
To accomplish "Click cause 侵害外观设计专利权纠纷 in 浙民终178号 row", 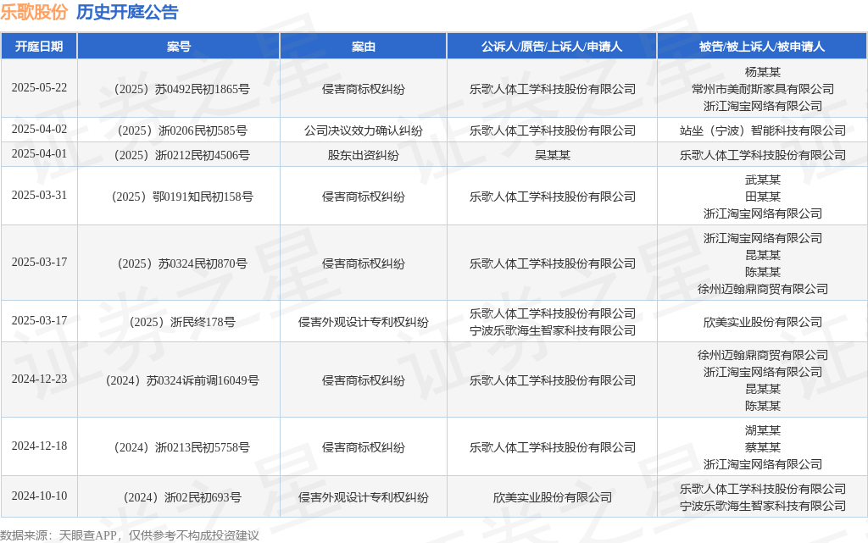I will tap(363, 322).
